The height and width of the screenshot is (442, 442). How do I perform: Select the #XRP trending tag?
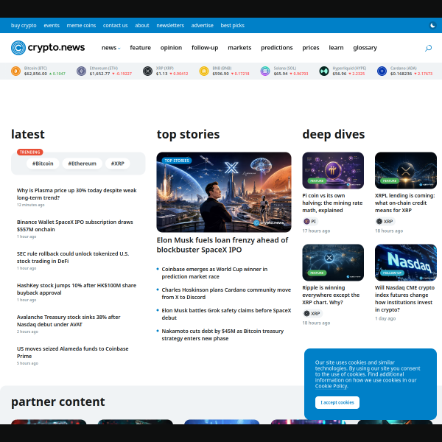pos(118,164)
